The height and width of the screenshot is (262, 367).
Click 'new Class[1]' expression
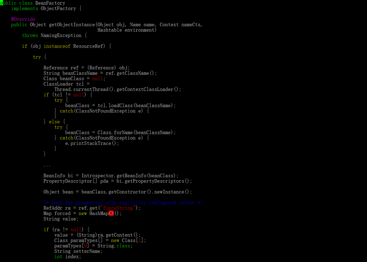(127, 240)
